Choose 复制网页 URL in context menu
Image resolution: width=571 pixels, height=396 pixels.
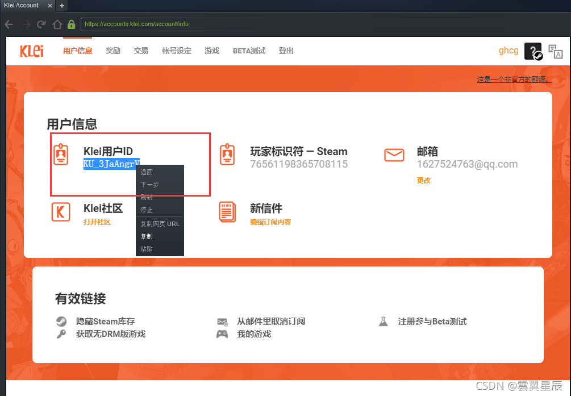point(160,224)
